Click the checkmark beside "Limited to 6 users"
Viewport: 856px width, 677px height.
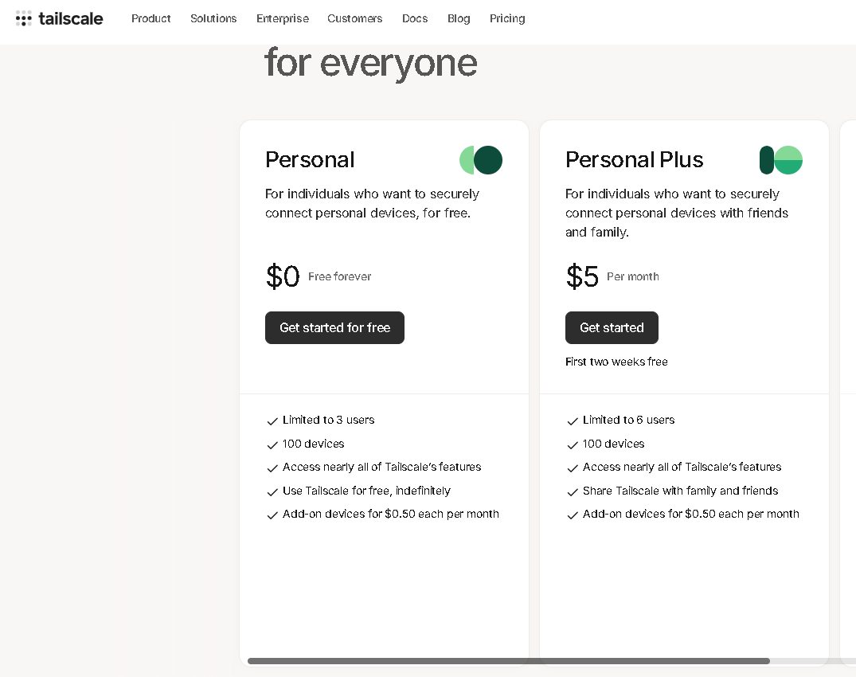pyautogui.click(x=573, y=421)
